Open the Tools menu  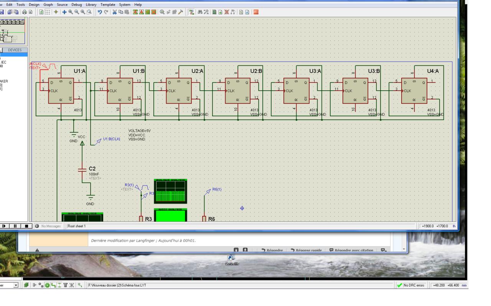coord(20,5)
